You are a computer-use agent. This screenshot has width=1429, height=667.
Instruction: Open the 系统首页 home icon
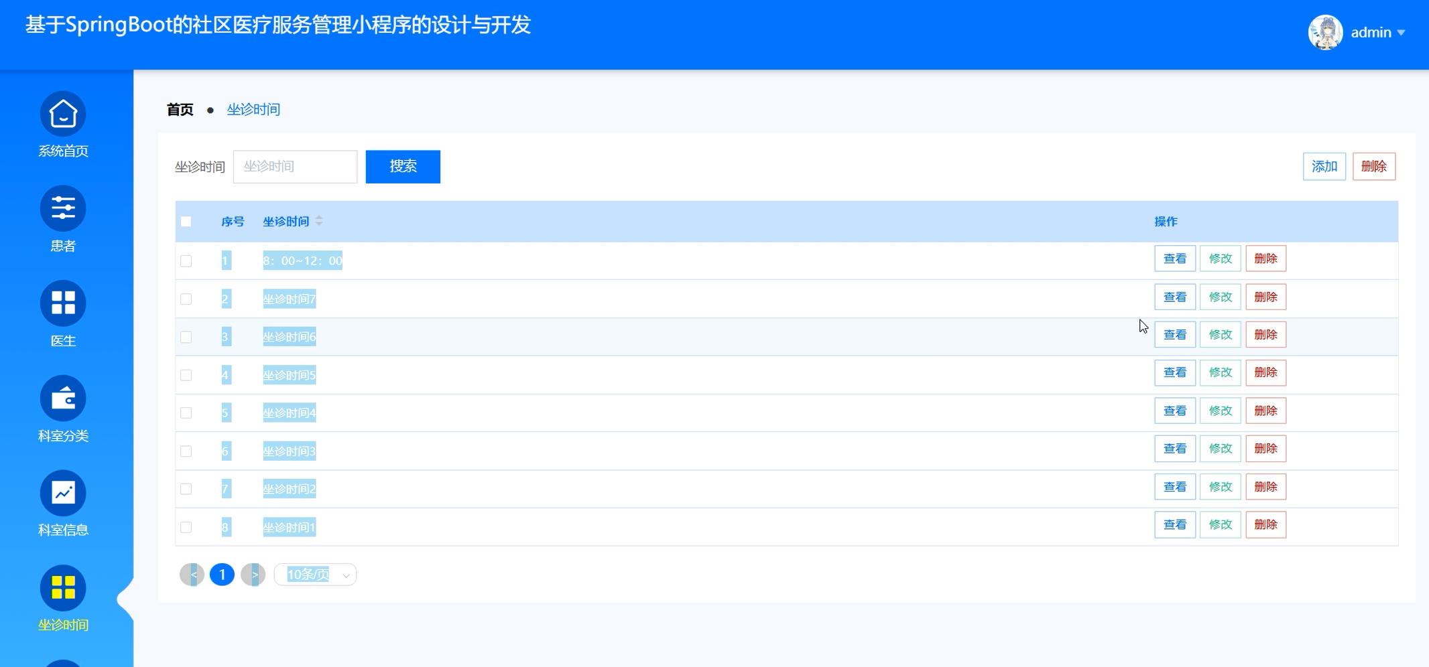point(63,114)
